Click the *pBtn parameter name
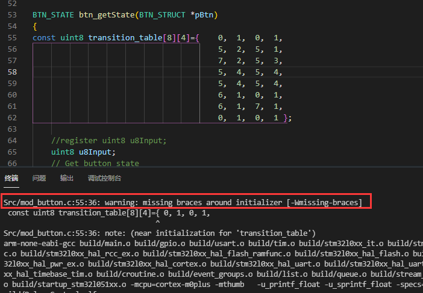The image size is (423, 293). pos(202,15)
